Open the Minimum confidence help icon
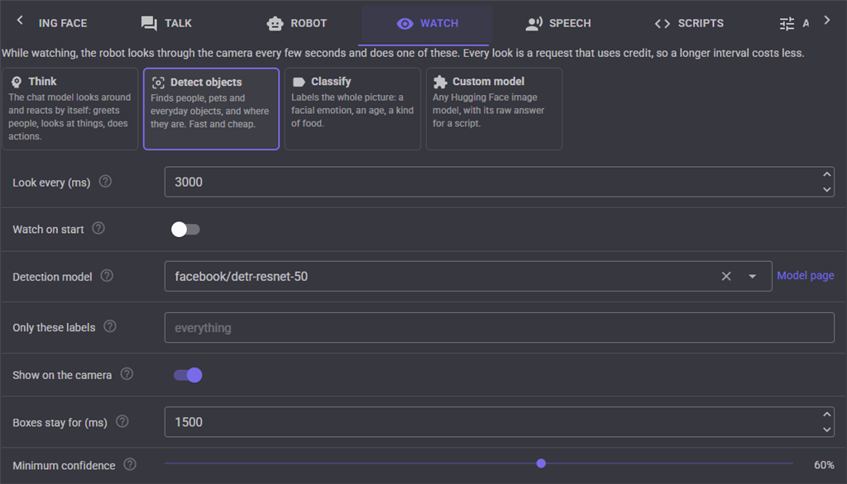847x484 pixels. pyautogui.click(x=130, y=464)
